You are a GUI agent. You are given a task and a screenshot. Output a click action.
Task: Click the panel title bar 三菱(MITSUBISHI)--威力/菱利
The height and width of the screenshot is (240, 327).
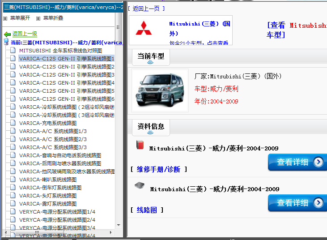(63, 7)
